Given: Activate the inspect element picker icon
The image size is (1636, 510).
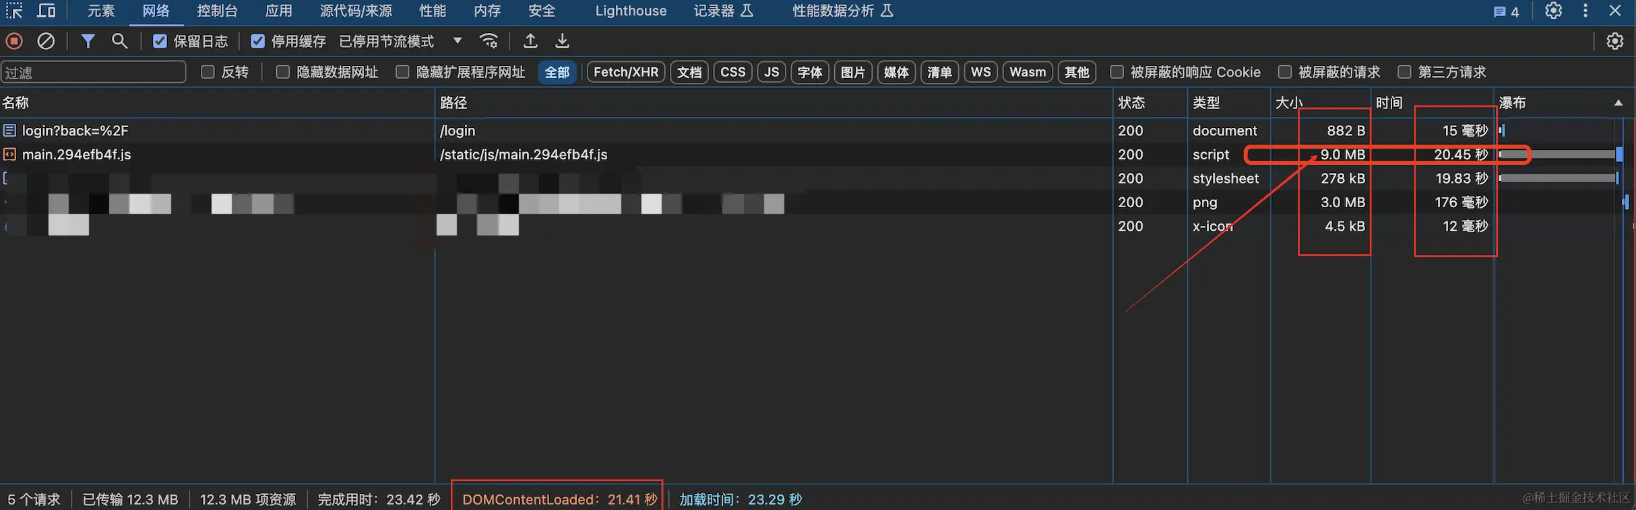Looking at the screenshot, I should coord(14,11).
